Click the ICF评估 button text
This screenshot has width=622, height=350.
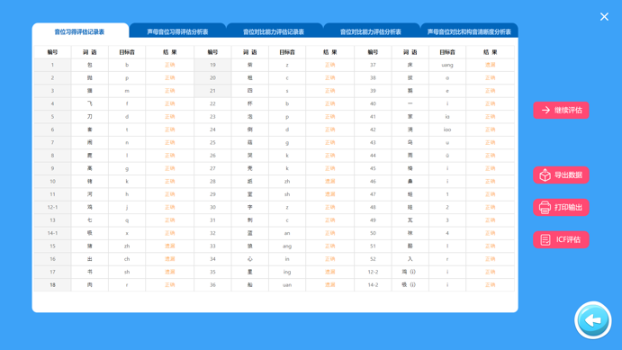[568, 239]
